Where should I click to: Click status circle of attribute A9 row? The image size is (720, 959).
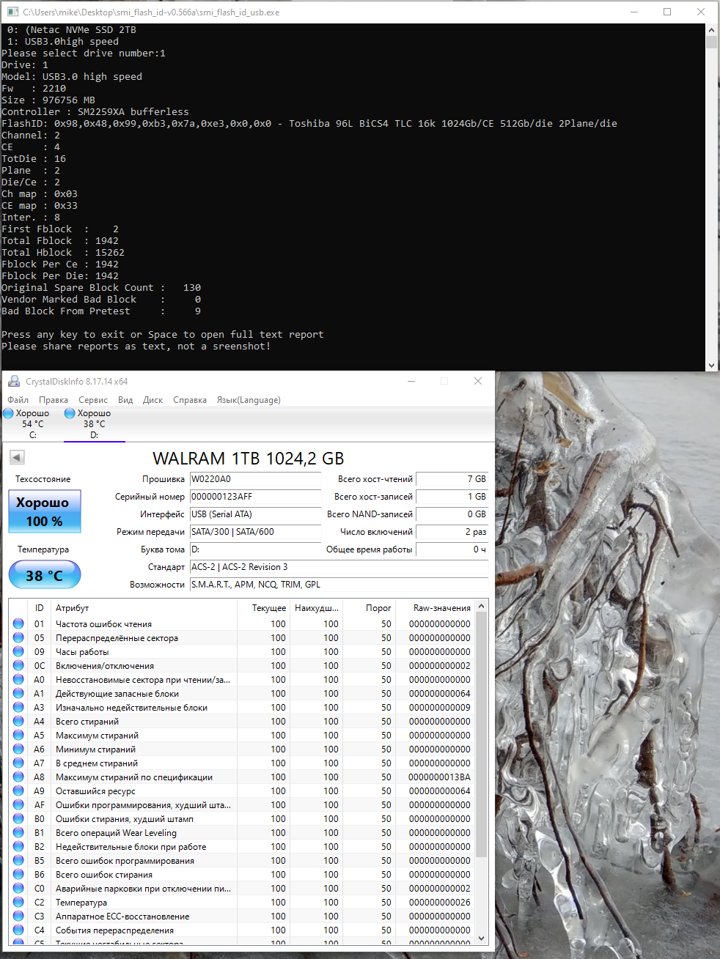click(x=18, y=790)
